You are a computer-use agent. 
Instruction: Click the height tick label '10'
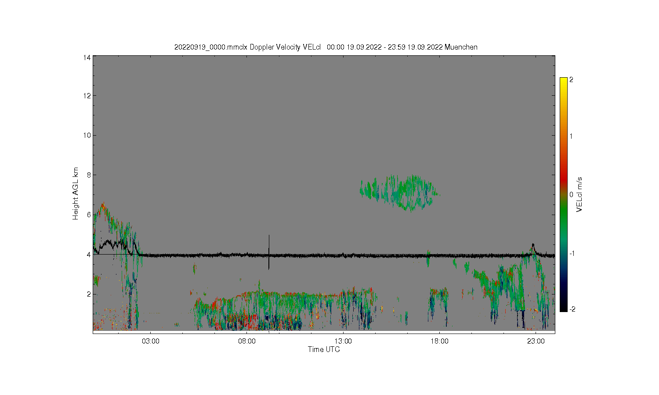87,135
